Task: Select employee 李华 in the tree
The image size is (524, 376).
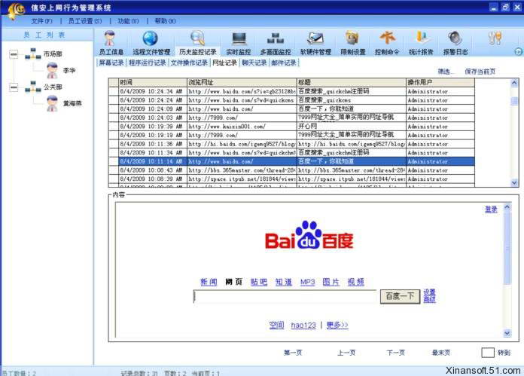Action: point(69,70)
